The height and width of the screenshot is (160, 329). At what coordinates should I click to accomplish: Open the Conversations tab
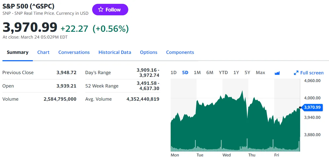[74, 52]
